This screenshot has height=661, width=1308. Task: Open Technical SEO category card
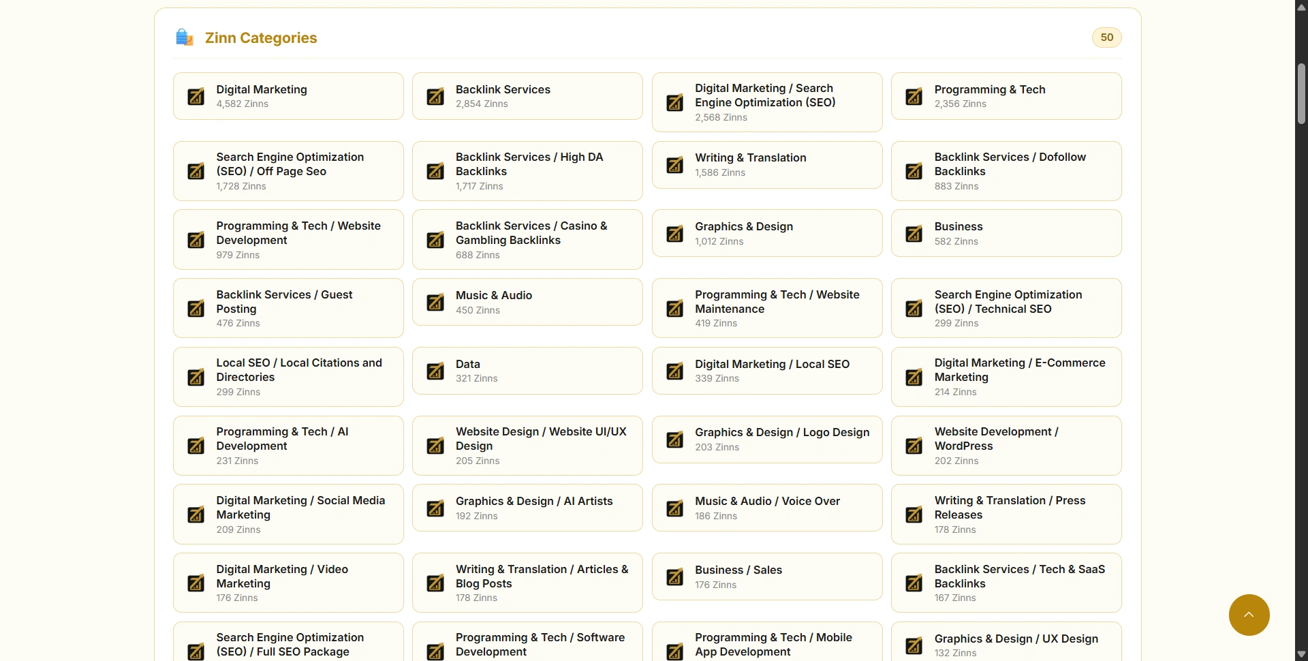1006,308
